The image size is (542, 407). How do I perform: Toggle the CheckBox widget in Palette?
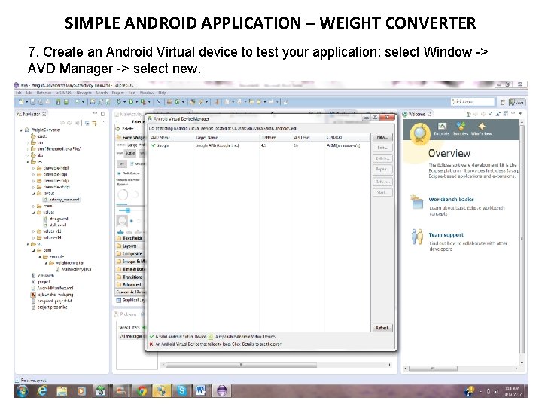(x=135, y=164)
